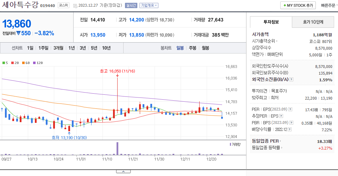Click the 코스피 market badge
338x176 pixels.
pos(64,5)
